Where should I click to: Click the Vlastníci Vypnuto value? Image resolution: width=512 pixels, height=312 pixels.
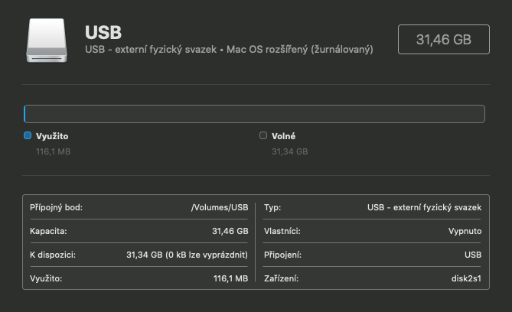[465, 231]
